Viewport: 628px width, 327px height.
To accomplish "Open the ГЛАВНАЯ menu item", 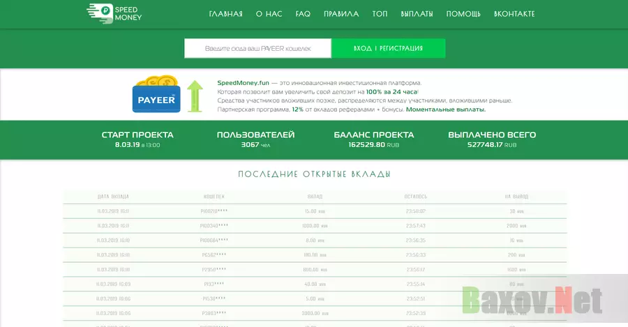I will [x=226, y=14].
